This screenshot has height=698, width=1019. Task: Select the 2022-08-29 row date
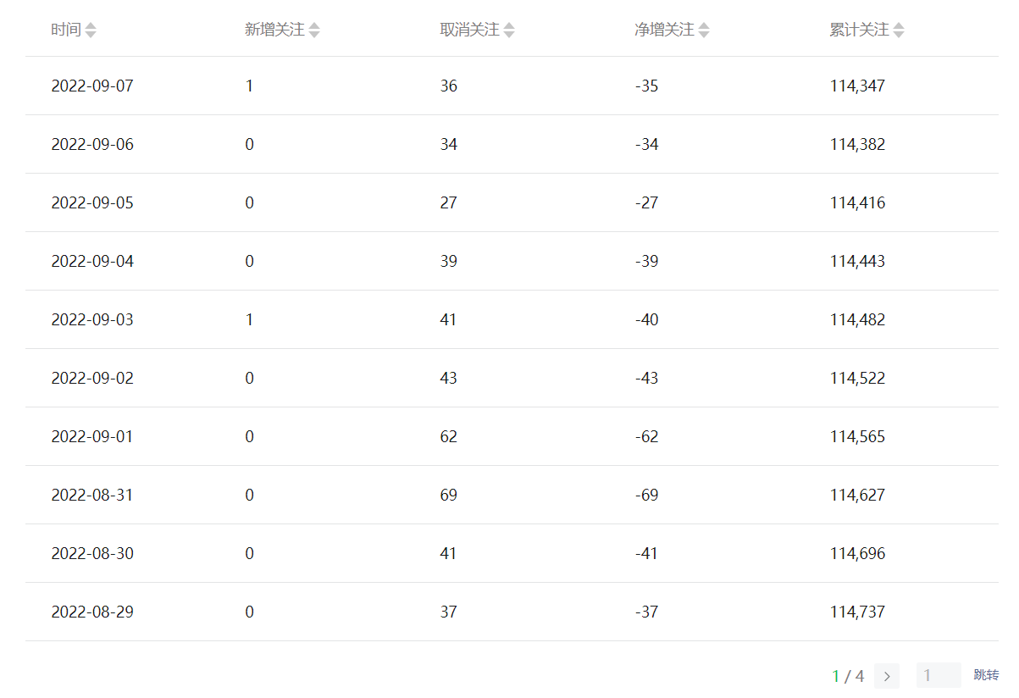(92, 612)
